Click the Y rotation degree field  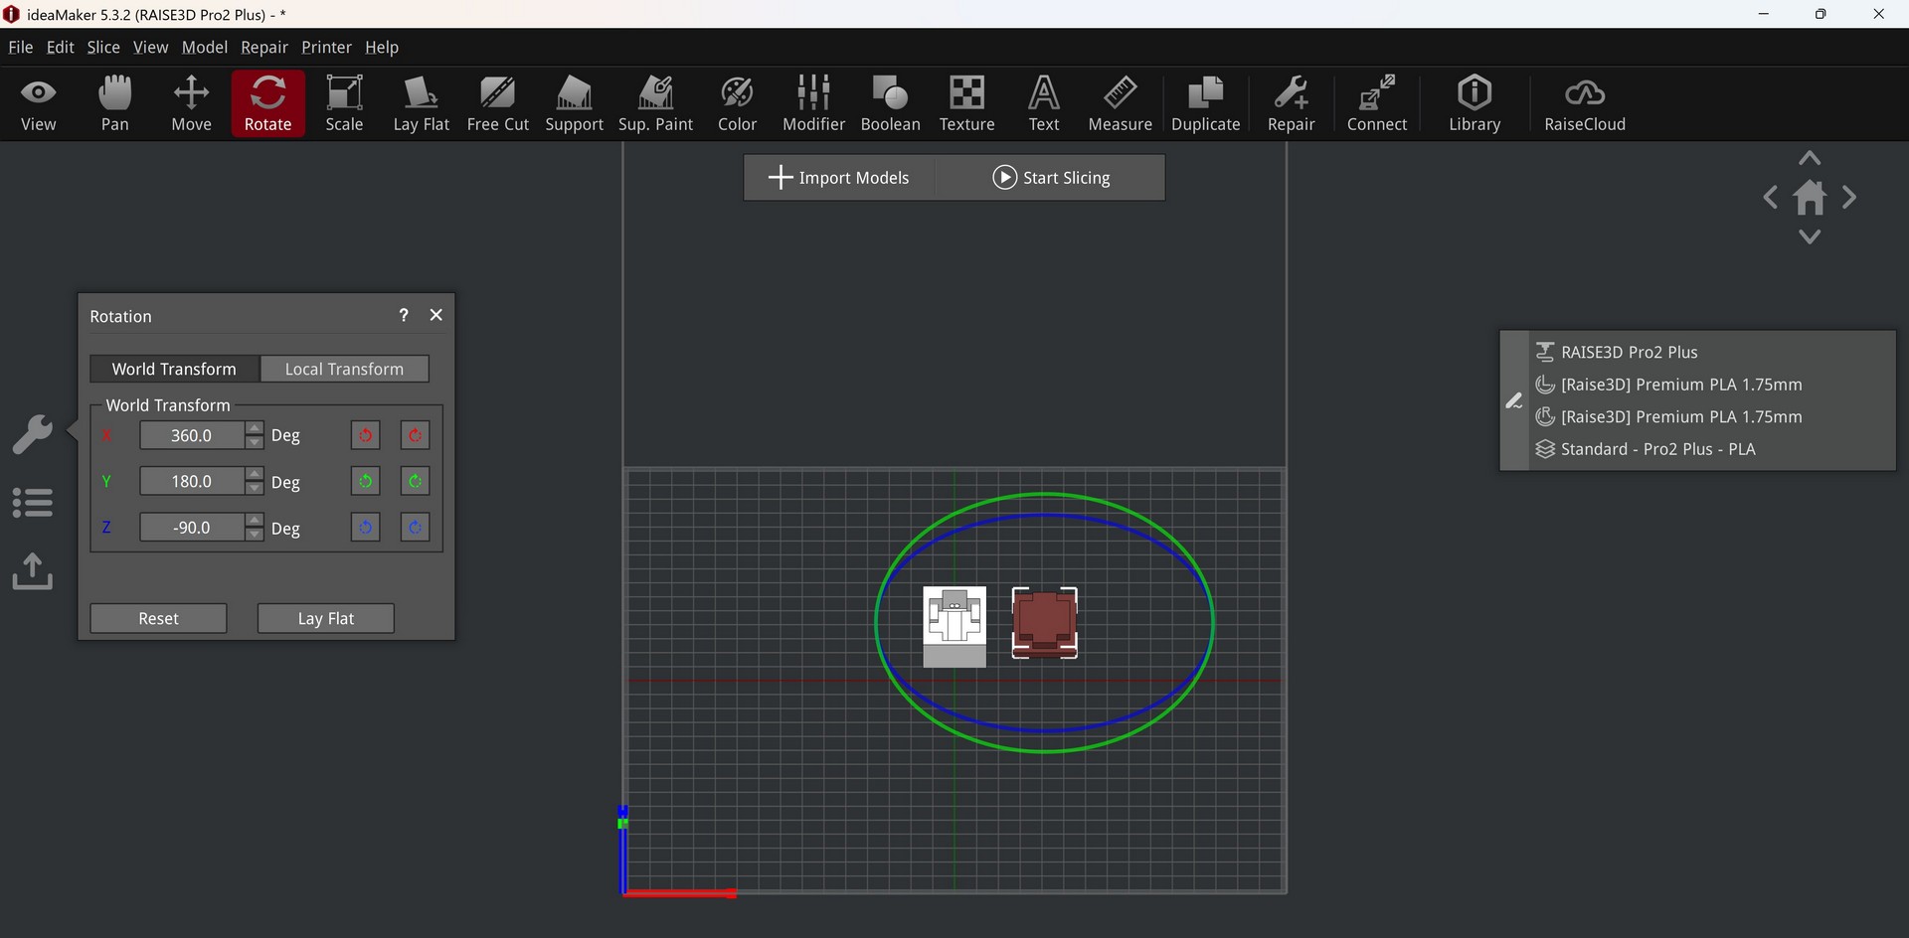(192, 482)
